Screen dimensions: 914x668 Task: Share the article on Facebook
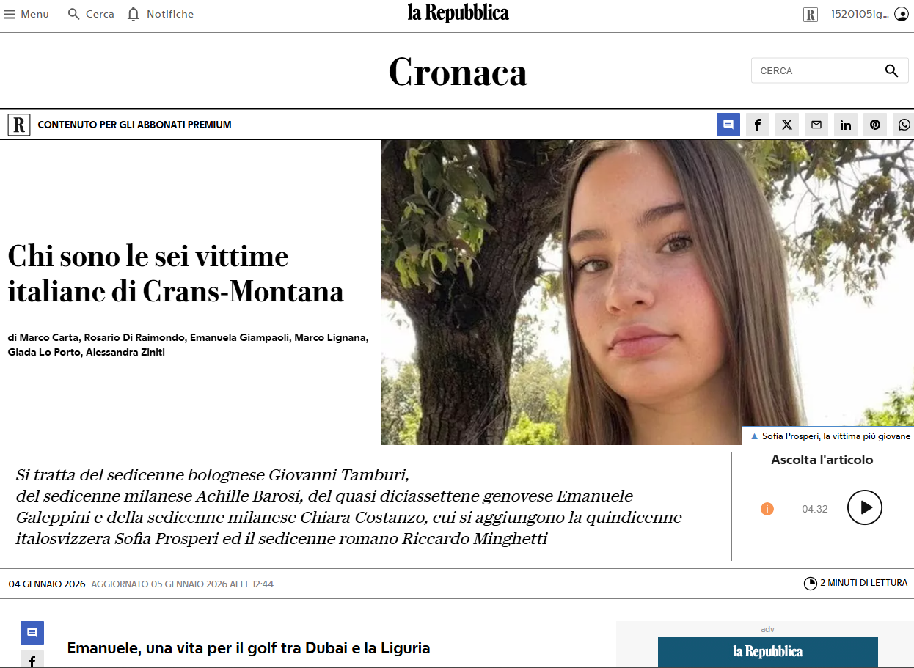(758, 125)
